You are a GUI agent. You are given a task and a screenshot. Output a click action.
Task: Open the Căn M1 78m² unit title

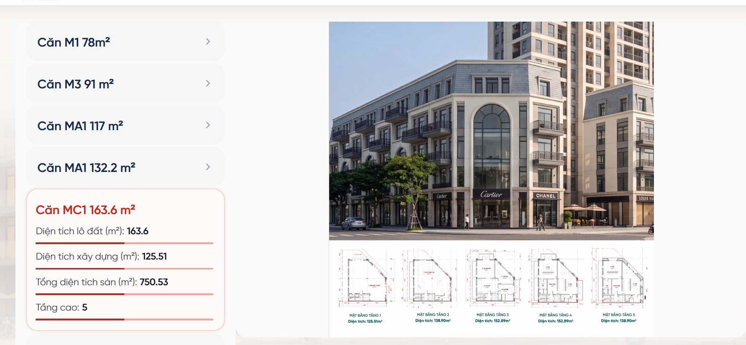[74, 42]
